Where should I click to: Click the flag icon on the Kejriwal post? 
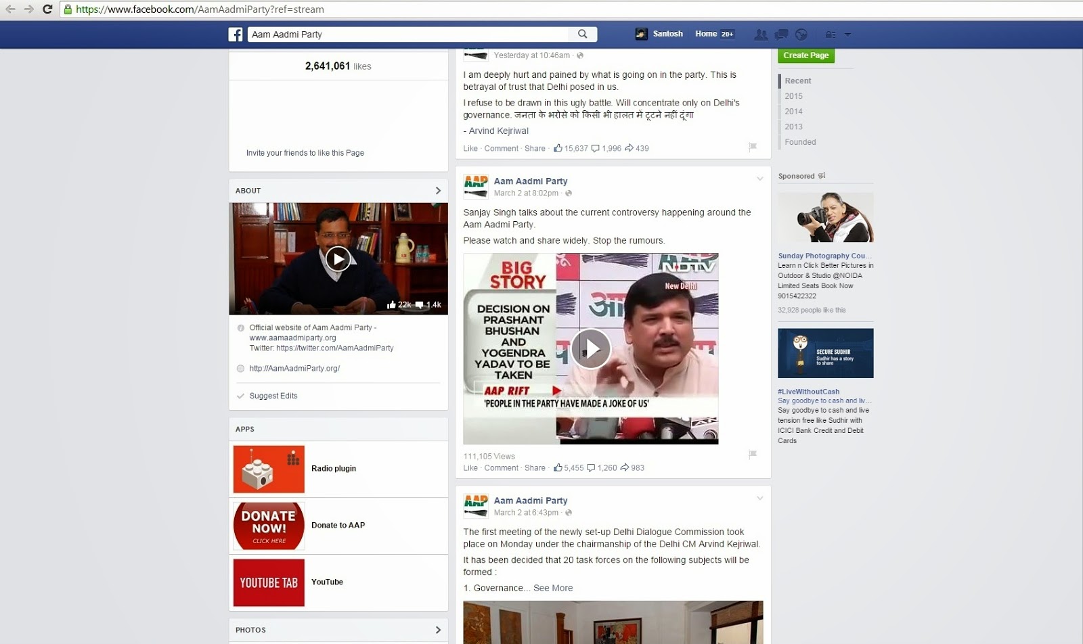pos(753,147)
